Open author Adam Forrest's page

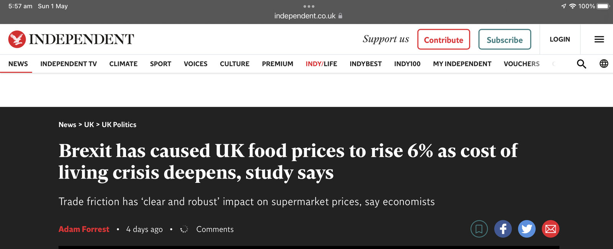point(84,229)
